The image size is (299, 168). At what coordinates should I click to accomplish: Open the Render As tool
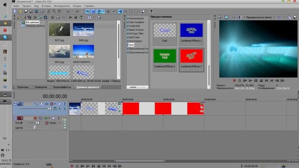click(36, 11)
